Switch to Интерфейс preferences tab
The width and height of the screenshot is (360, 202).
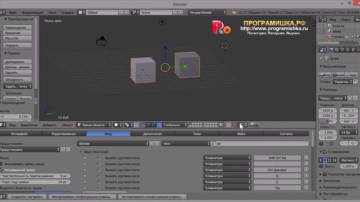pyautogui.click(x=20, y=134)
